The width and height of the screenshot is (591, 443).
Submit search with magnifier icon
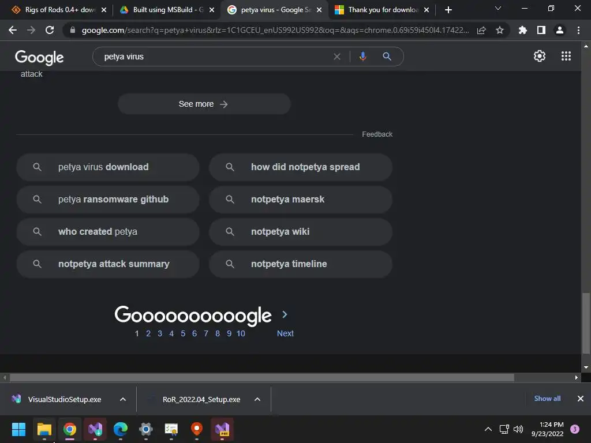(387, 57)
